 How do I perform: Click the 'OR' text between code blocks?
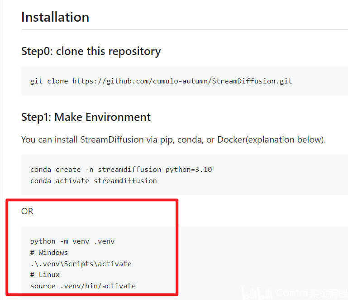(27, 211)
